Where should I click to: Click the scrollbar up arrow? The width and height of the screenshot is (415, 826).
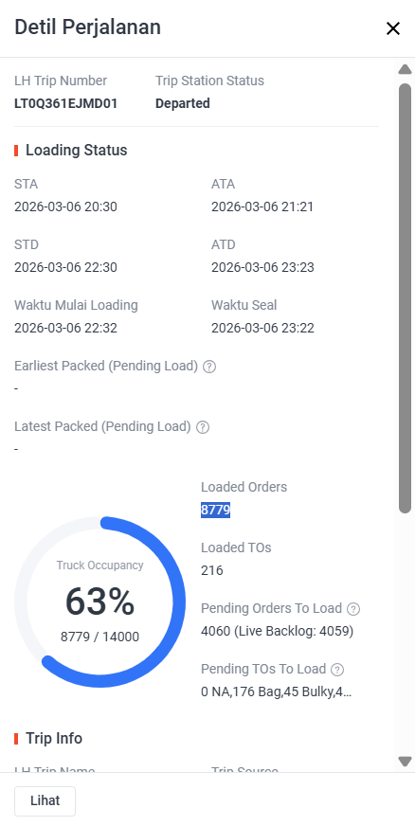click(x=405, y=69)
